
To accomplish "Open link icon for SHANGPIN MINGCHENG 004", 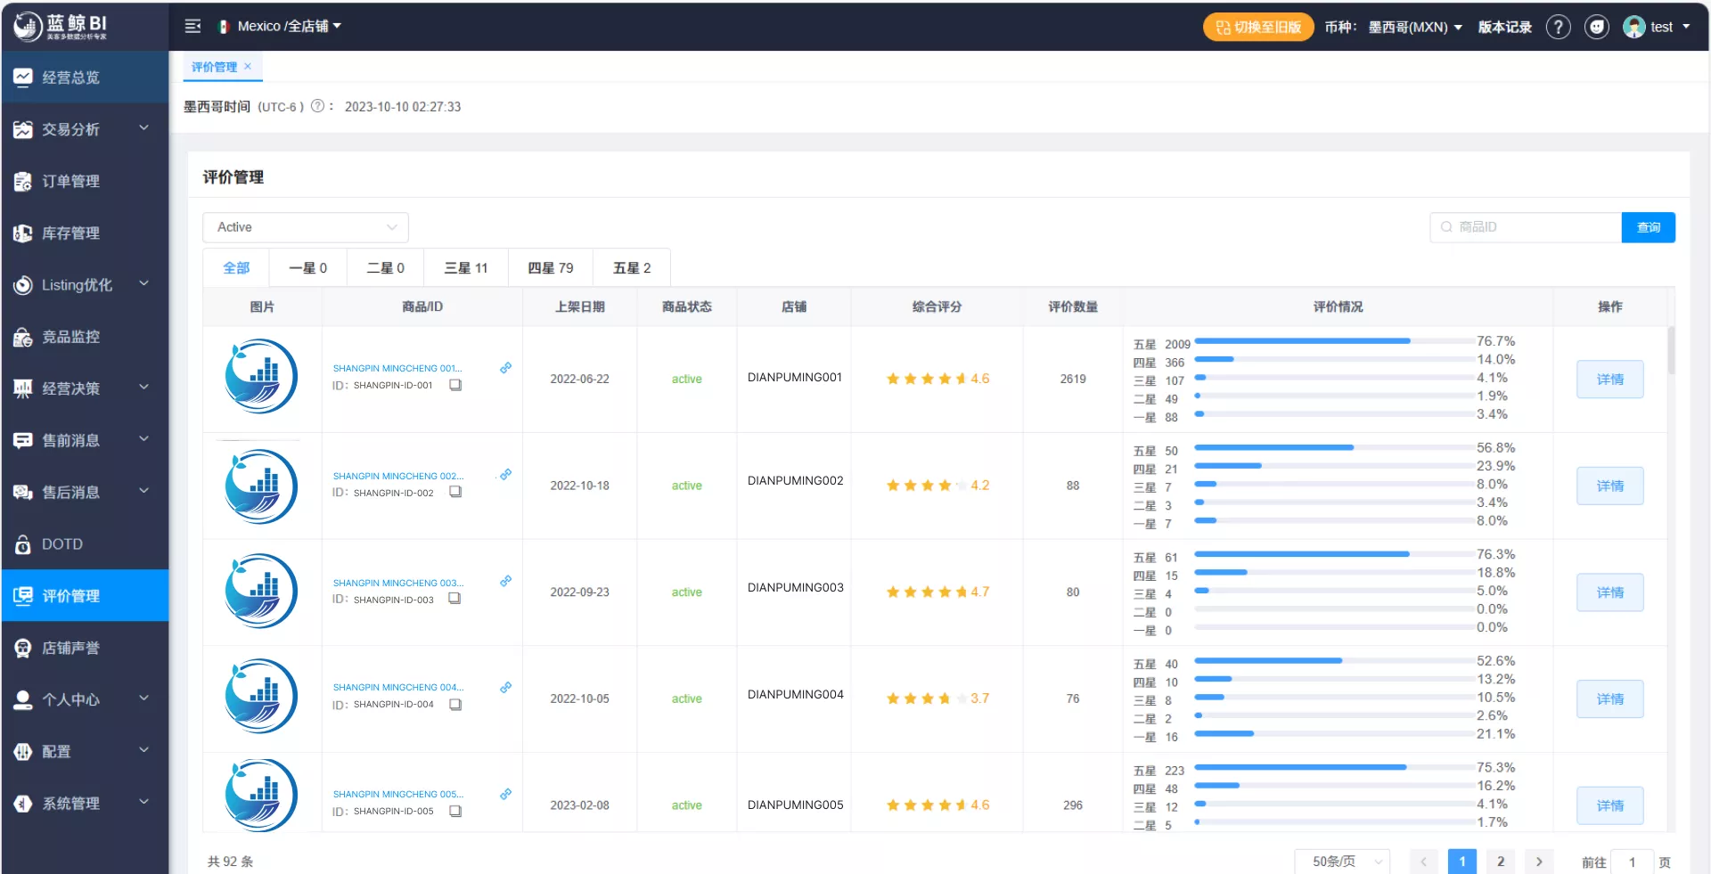I will (505, 688).
